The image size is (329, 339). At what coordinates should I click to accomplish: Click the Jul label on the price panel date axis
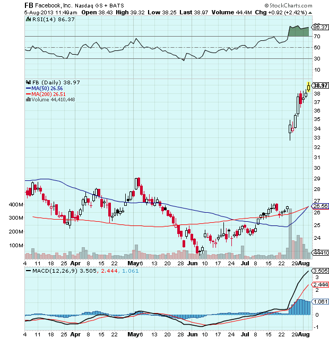[245, 263]
